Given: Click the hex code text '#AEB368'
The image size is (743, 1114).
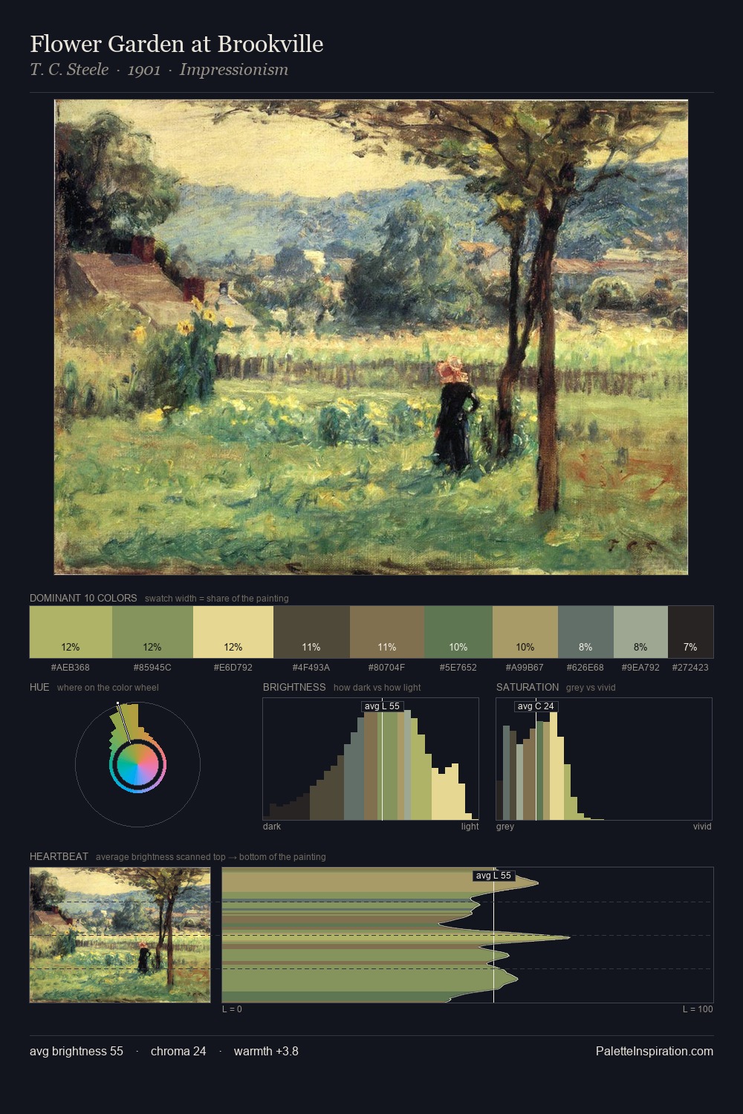Looking at the screenshot, I should pyautogui.click(x=71, y=668).
